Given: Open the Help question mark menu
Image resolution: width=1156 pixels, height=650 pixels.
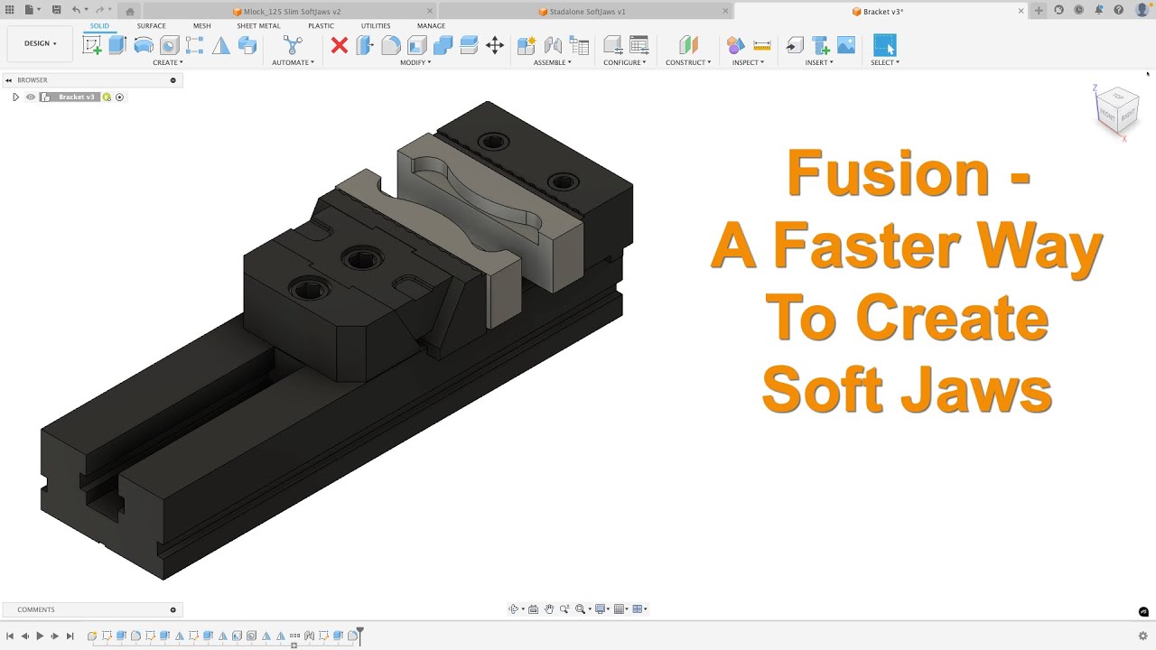Looking at the screenshot, I should pyautogui.click(x=1118, y=10).
